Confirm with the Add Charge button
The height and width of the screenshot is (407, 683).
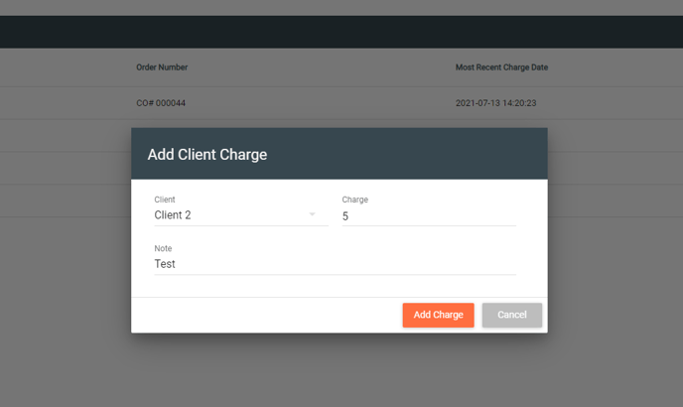click(x=438, y=315)
